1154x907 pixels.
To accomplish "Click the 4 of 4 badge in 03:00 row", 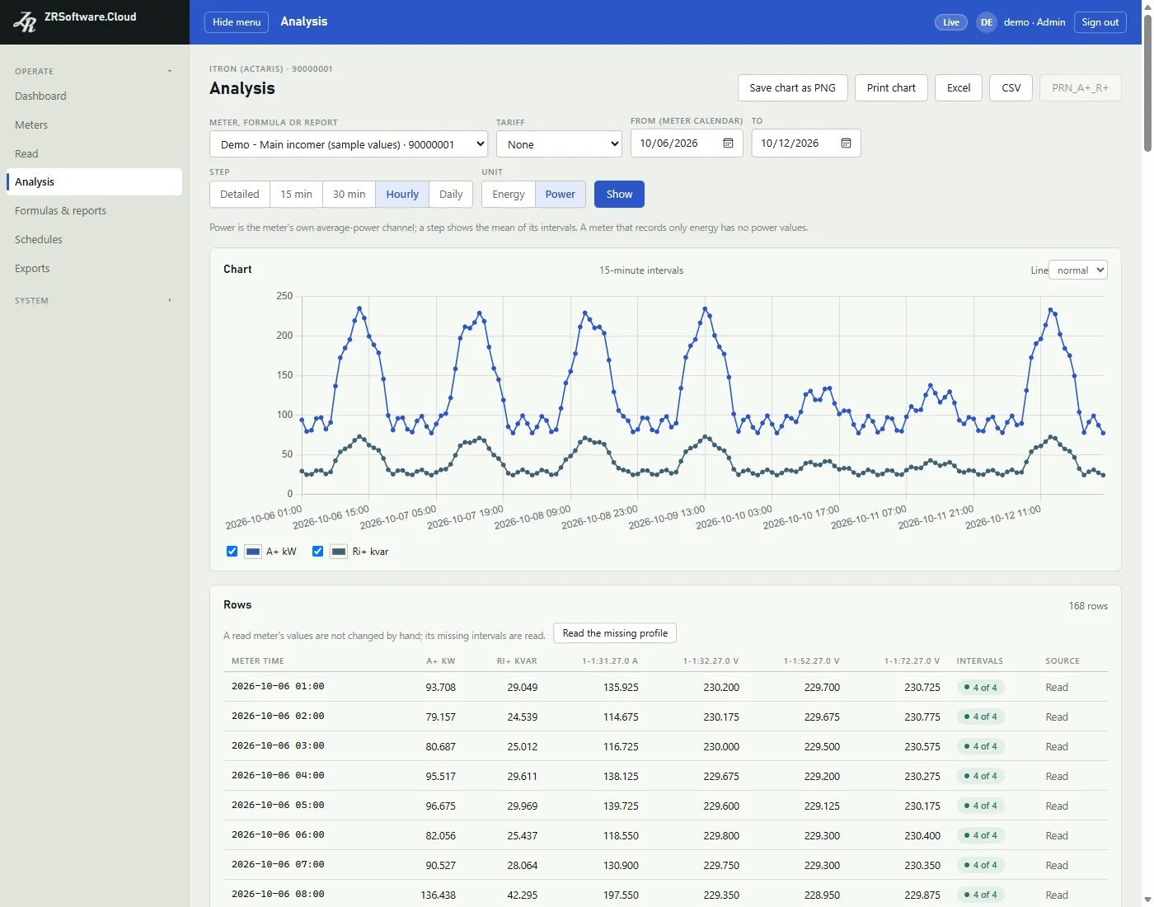I will point(980,747).
